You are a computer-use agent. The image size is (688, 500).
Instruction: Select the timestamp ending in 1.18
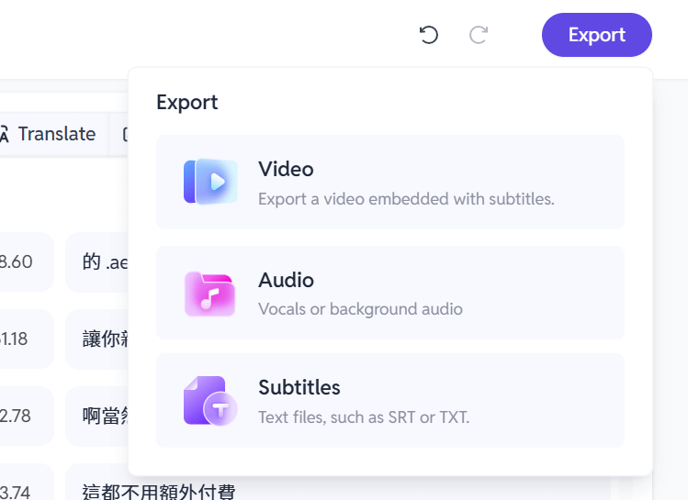pos(15,339)
